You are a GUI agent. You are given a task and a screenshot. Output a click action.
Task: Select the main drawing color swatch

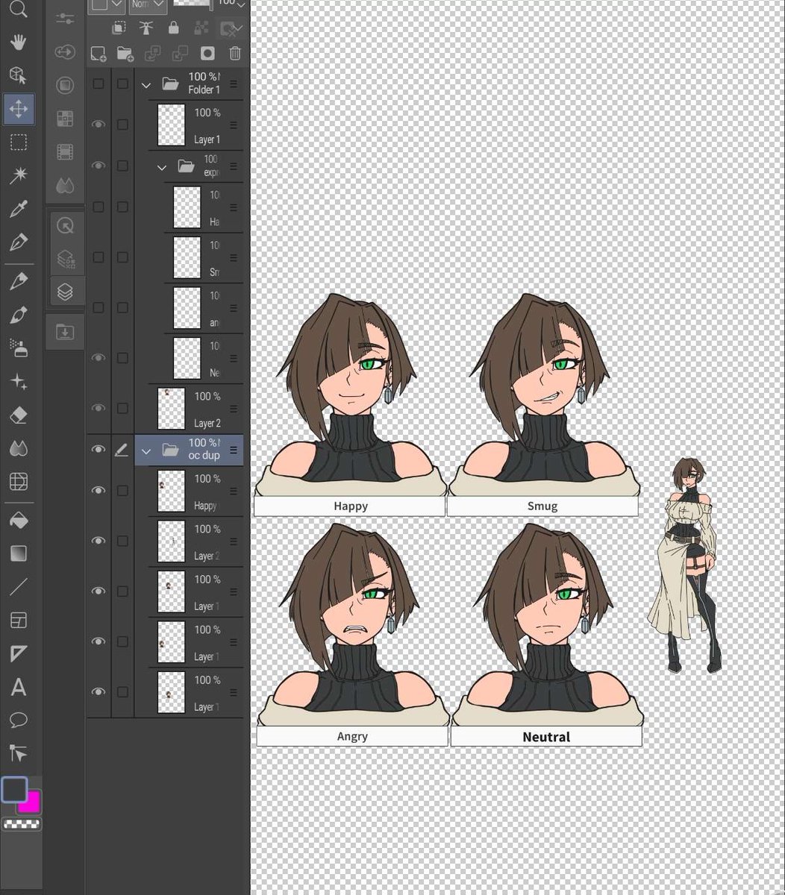[14, 788]
